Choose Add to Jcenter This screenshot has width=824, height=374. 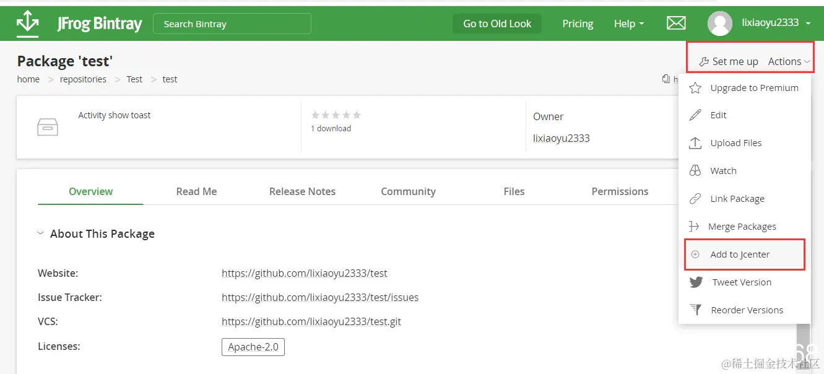745,254
